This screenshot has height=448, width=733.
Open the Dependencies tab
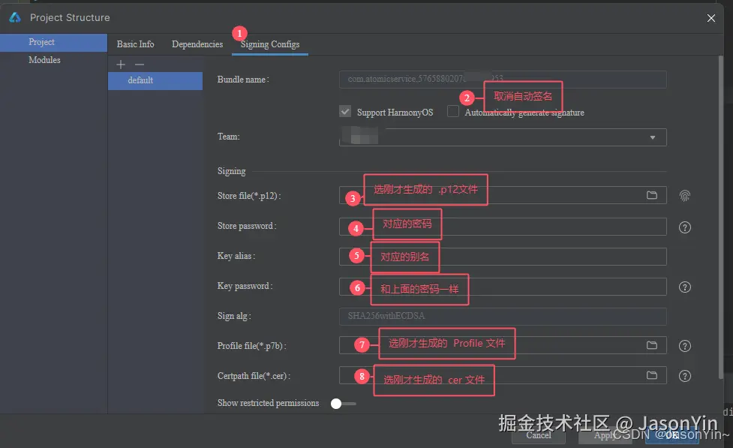[x=197, y=44]
